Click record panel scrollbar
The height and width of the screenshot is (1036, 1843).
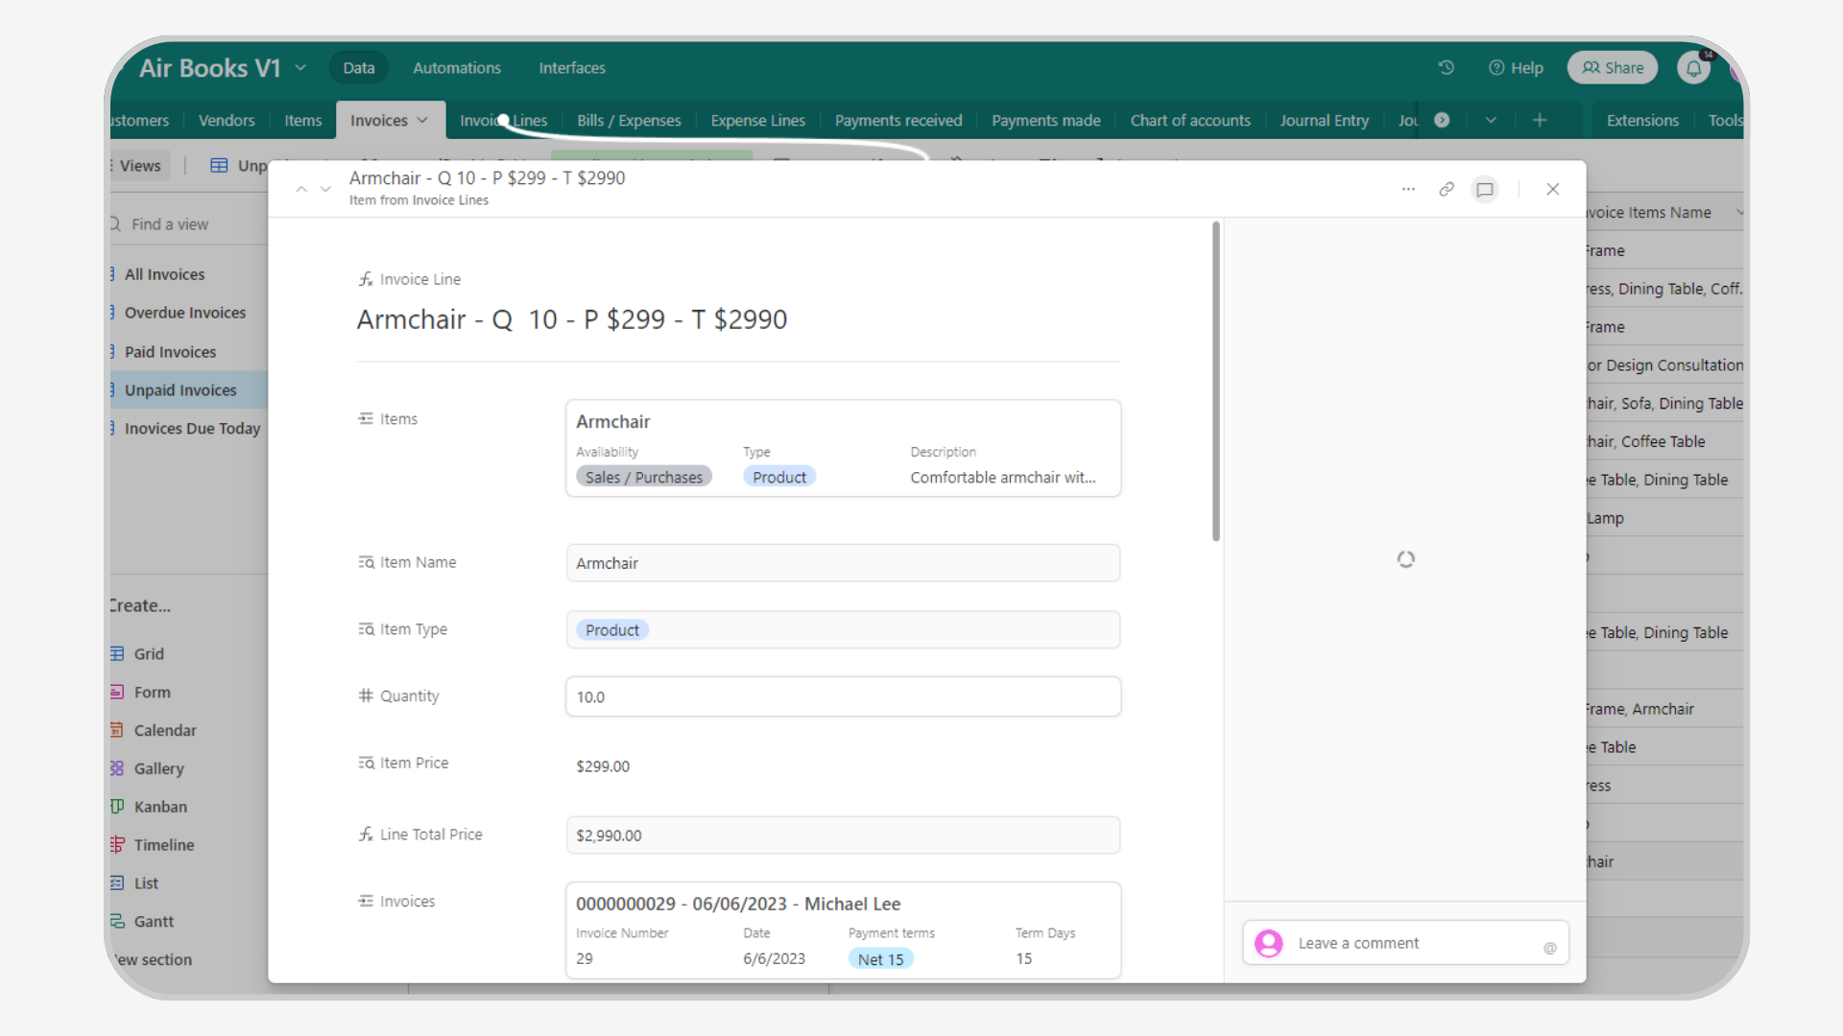pos(1215,382)
